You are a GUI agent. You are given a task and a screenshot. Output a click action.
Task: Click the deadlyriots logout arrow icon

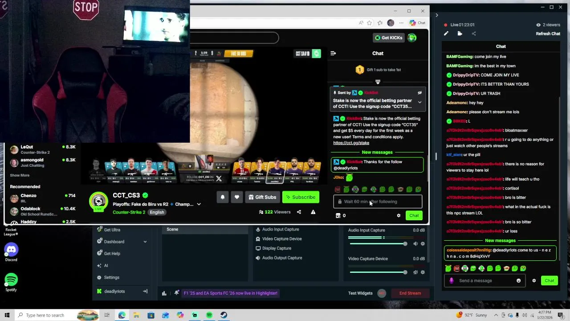(x=145, y=292)
